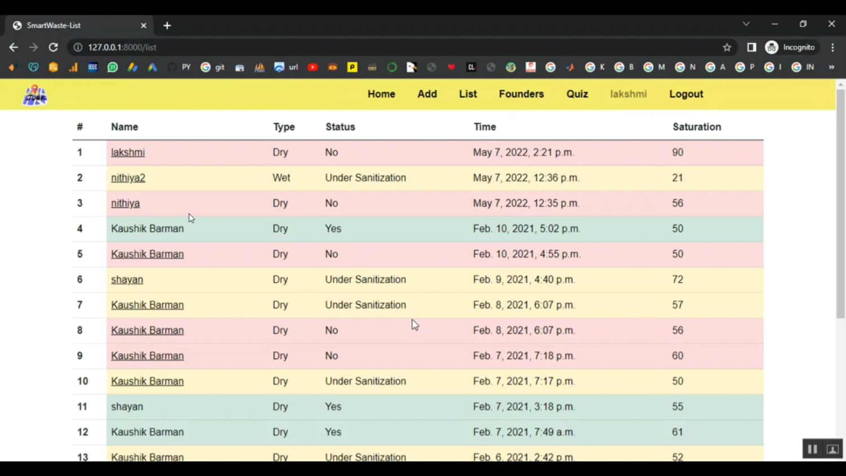The height and width of the screenshot is (476, 846).
Task: Pause the screen recording overlay
Action: (x=812, y=448)
